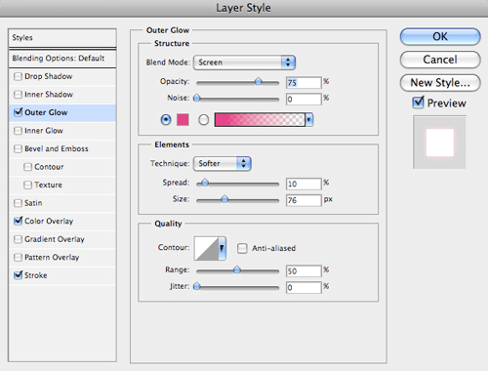Viewport: 488px width, 371px height.
Task: Enable the Drop Shadow checkbox
Action: [x=18, y=77]
